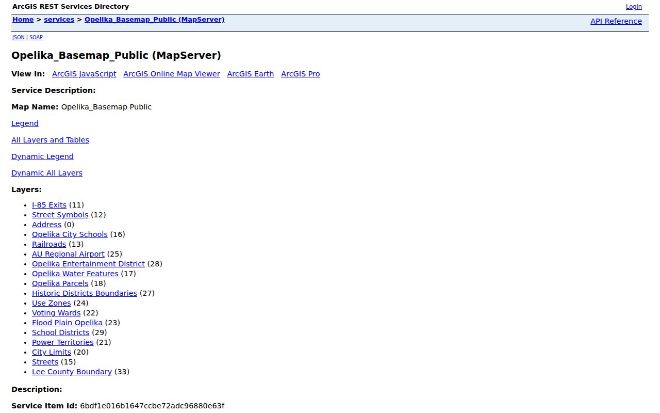Open in ArcGIS Online Map Viewer

click(x=172, y=74)
